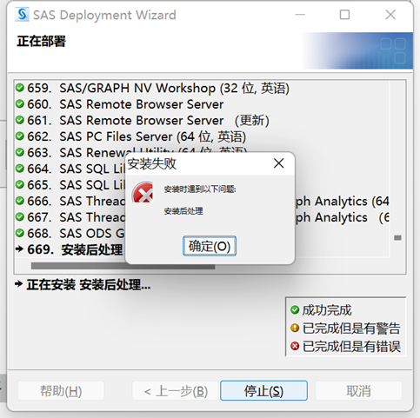Click the red error legend icon
Viewport: 420px width, 418px height.
click(295, 346)
